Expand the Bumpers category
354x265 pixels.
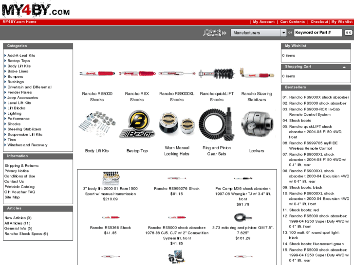[15, 76]
